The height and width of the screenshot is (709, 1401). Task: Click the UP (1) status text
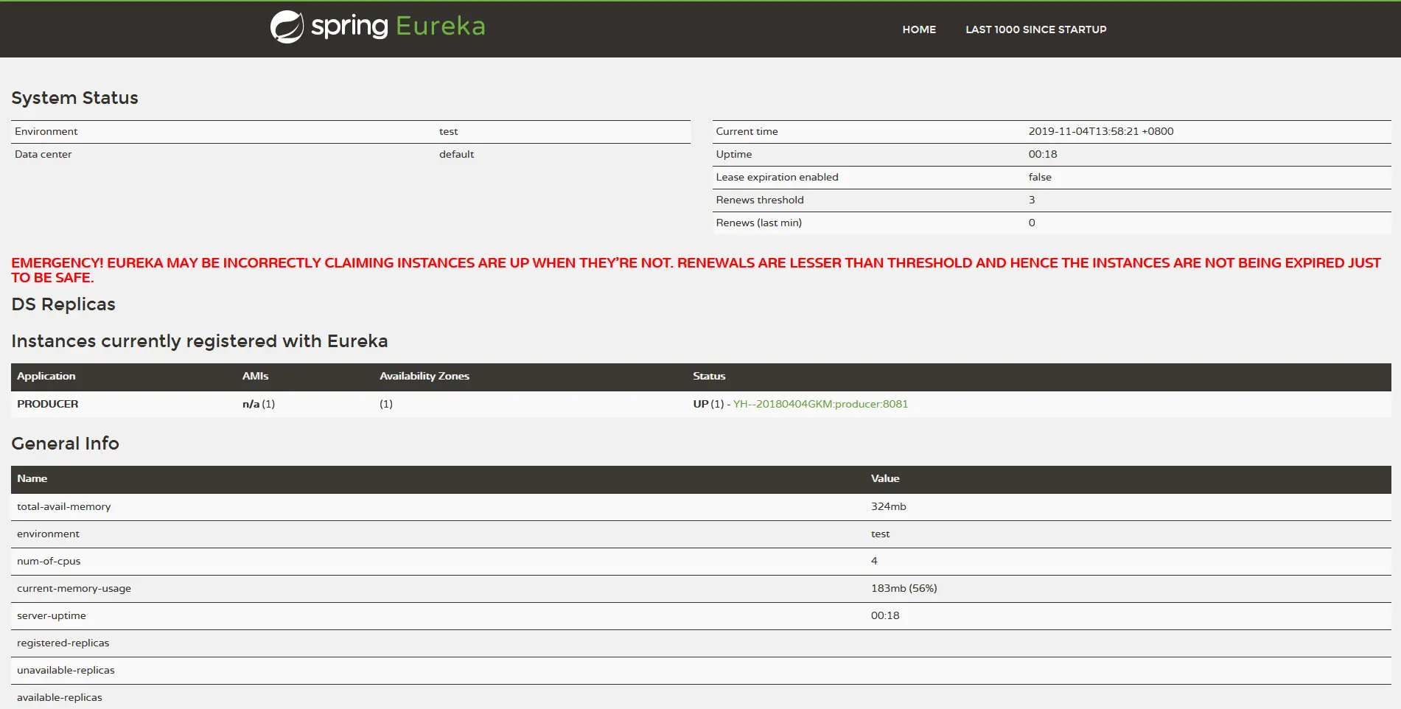(x=708, y=404)
